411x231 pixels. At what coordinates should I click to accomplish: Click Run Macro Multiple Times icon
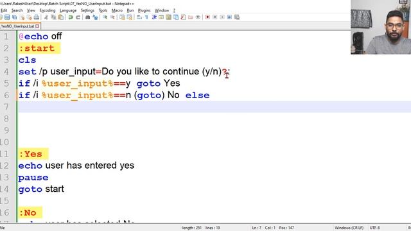(x=230, y=17)
